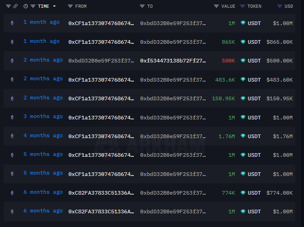Click the 1.76M value cell
The height and width of the screenshot is (227, 304).
point(227,136)
